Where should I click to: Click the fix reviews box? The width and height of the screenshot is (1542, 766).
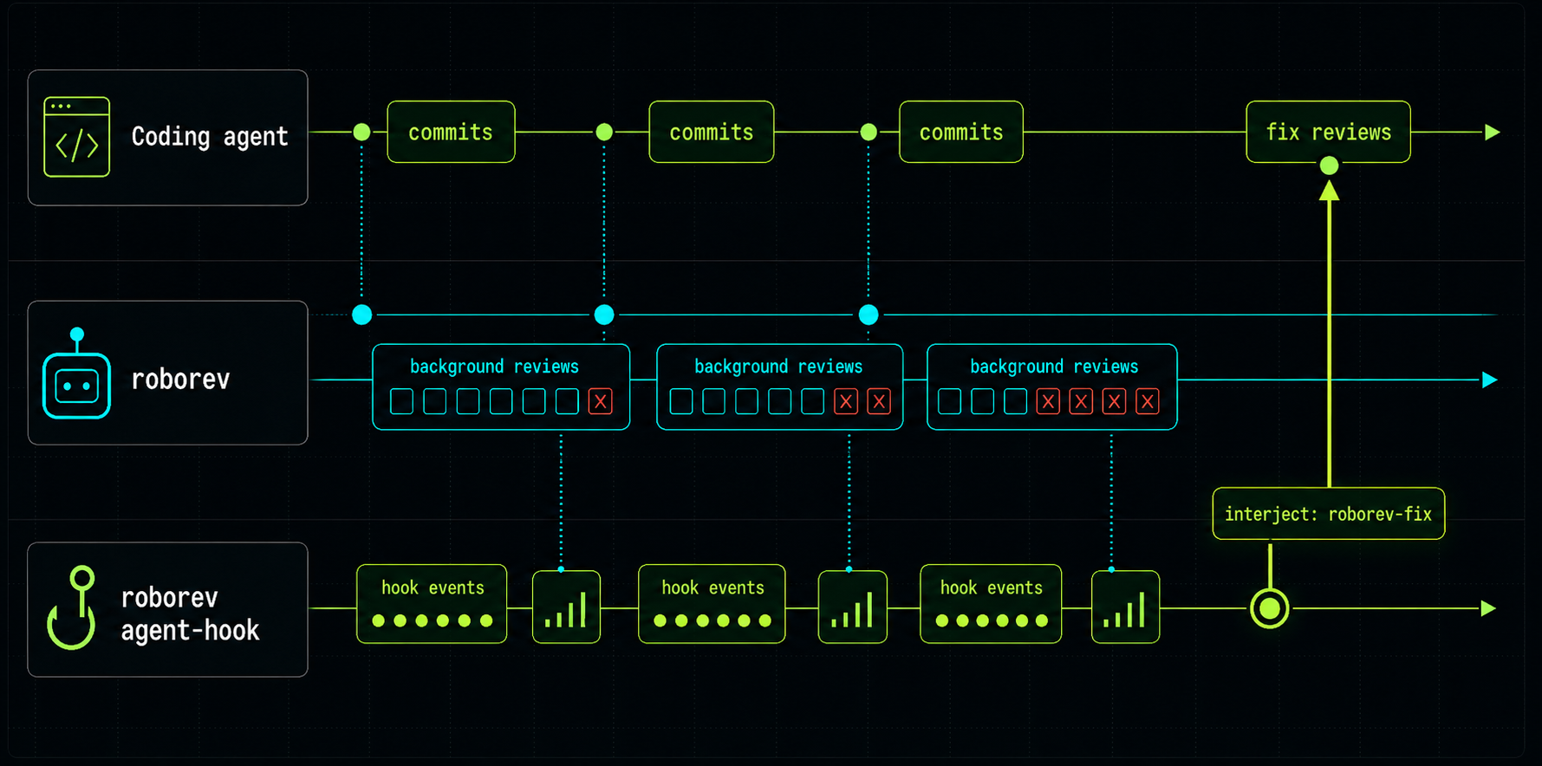point(1328,132)
